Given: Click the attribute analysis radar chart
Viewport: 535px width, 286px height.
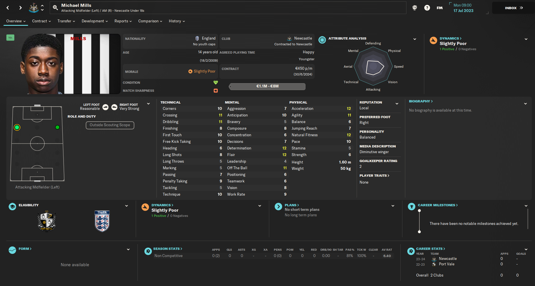Looking at the screenshot, I should 373,67.
